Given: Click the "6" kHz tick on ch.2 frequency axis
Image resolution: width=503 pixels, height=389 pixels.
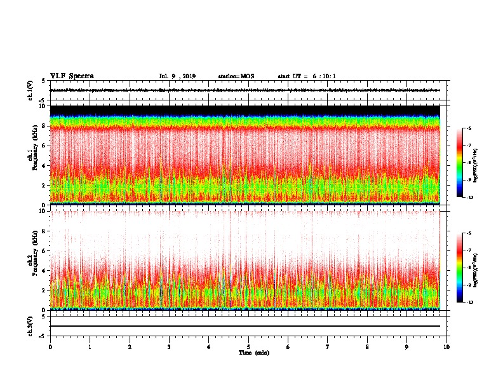Looking at the screenshot, I should 44,251.
